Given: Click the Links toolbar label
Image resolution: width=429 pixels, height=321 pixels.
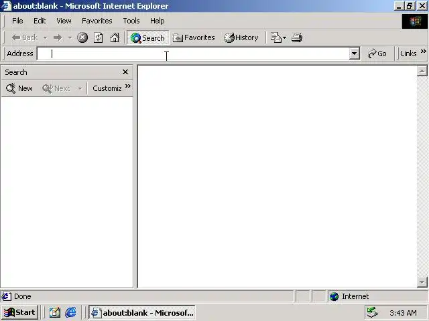Looking at the screenshot, I should [408, 53].
